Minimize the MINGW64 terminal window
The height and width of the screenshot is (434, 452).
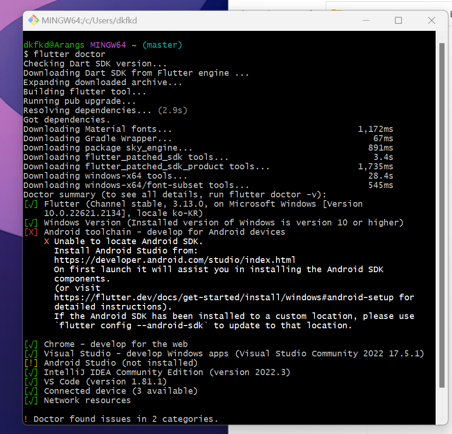click(366, 21)
